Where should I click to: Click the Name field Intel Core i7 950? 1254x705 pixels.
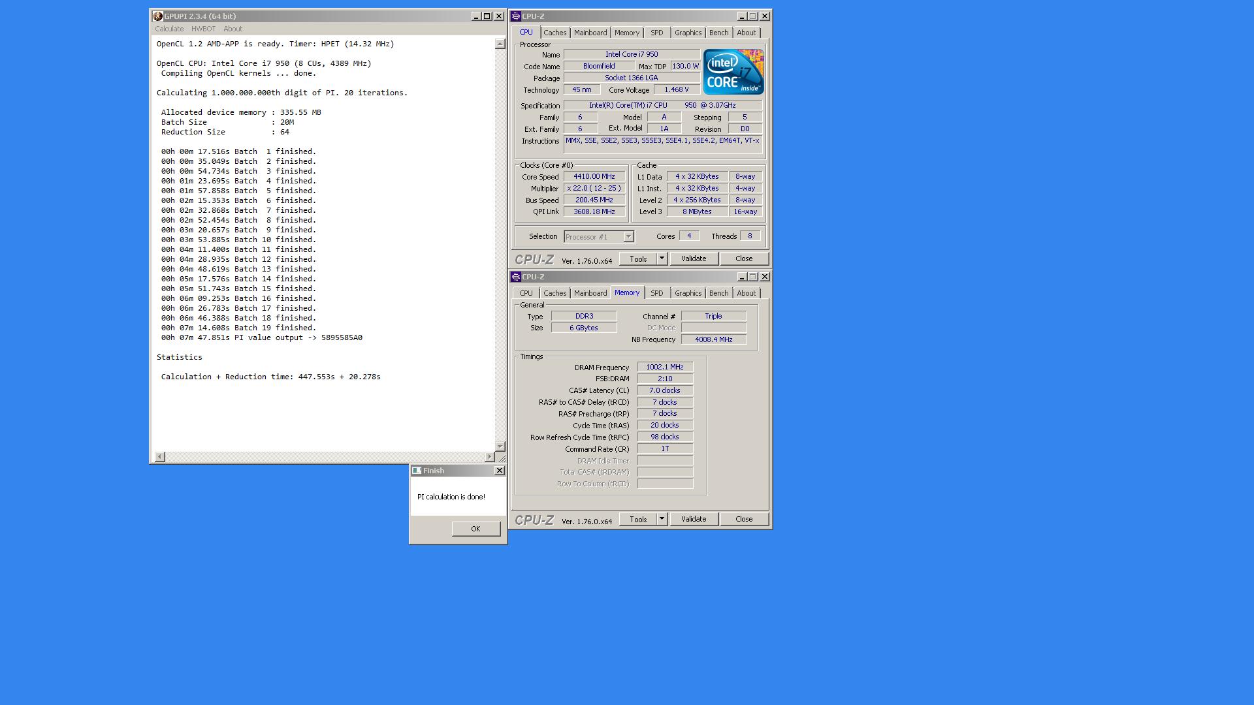tap(632, 54)
